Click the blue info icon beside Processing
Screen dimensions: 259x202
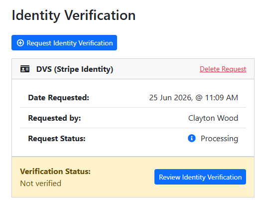point(192,138)
